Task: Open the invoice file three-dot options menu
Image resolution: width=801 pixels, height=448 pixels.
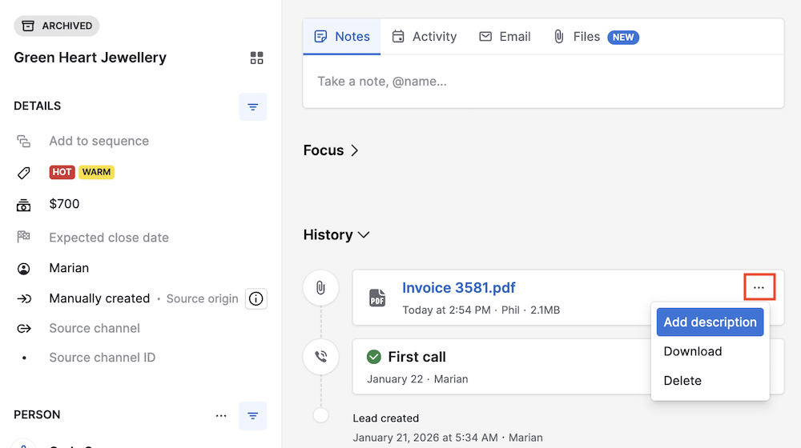Action: pos(759,287)
